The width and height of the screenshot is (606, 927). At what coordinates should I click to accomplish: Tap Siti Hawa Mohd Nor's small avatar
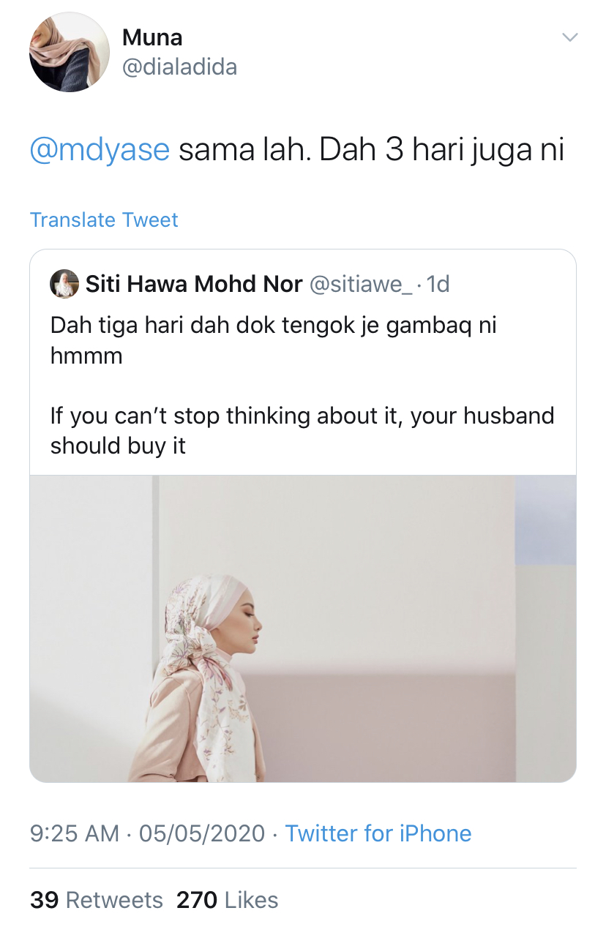[x=64, y=284]
